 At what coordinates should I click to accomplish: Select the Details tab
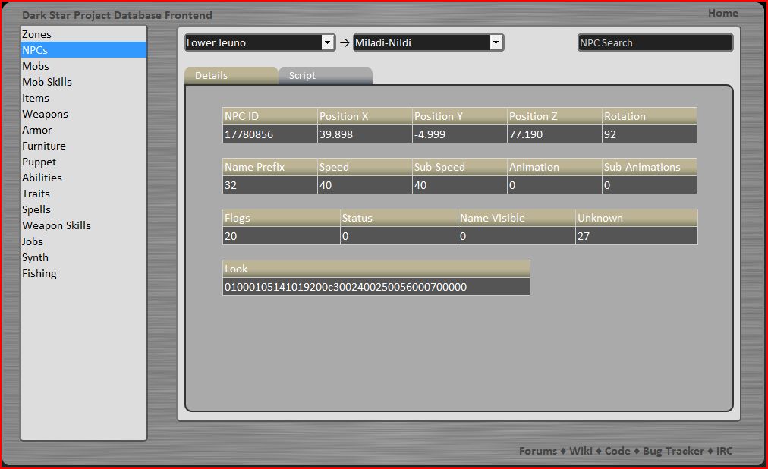231,76
